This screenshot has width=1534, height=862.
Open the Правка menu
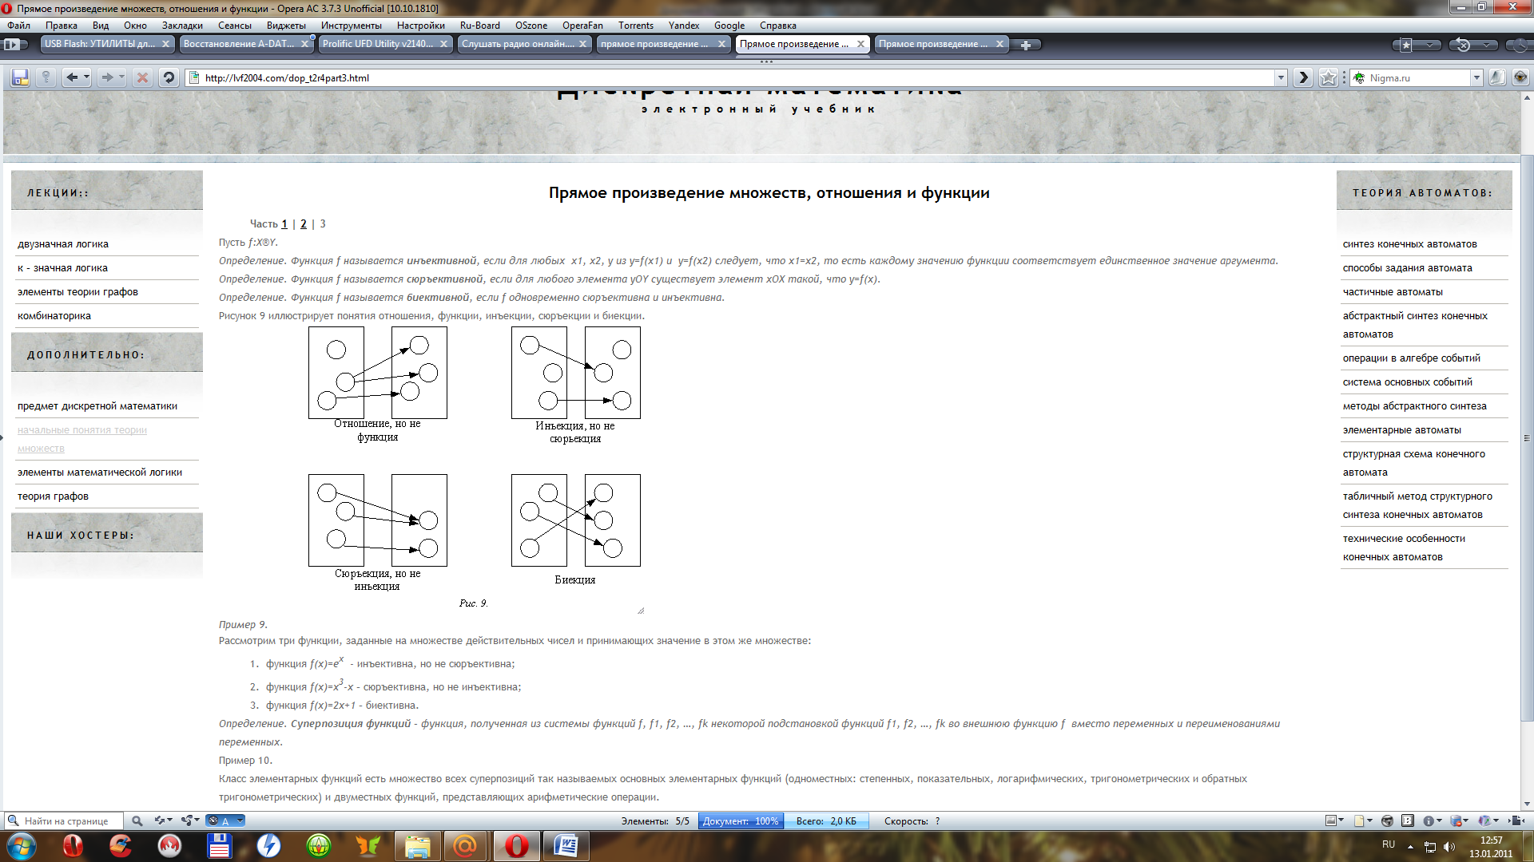(x=62, y=25)
